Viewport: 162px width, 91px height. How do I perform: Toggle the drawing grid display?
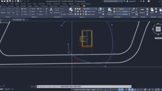[x=98, y=89]
